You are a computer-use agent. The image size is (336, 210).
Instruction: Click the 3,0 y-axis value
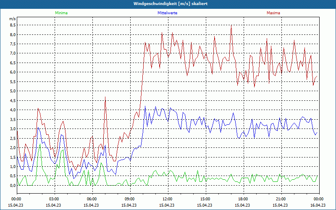tap(13, 129)
